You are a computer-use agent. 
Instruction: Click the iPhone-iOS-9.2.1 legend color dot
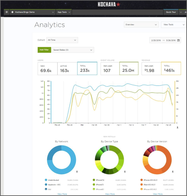click(142, 180)
